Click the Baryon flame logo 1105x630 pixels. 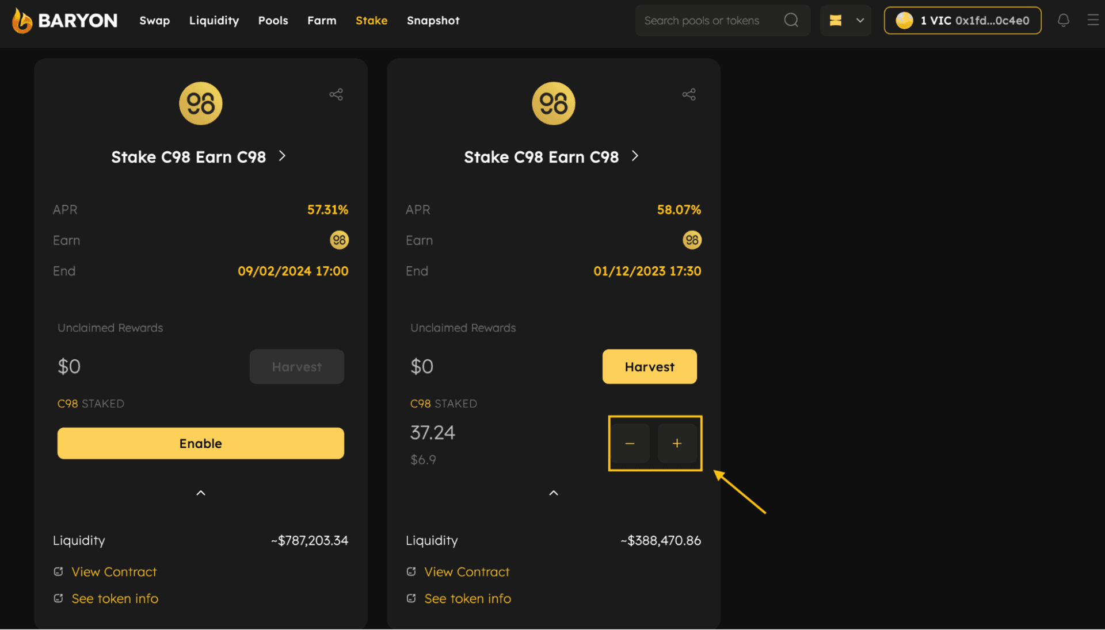(x=22, y=21)
